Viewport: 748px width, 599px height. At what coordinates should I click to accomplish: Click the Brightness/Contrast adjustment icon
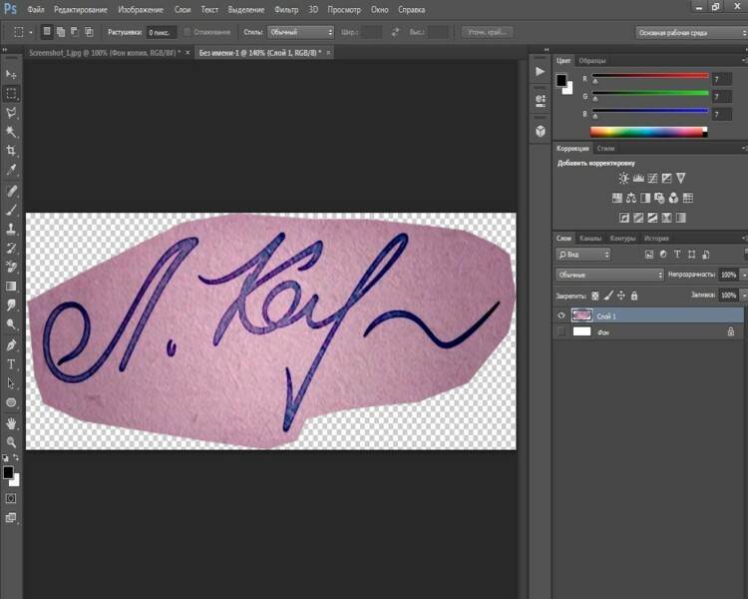(624, 178)
